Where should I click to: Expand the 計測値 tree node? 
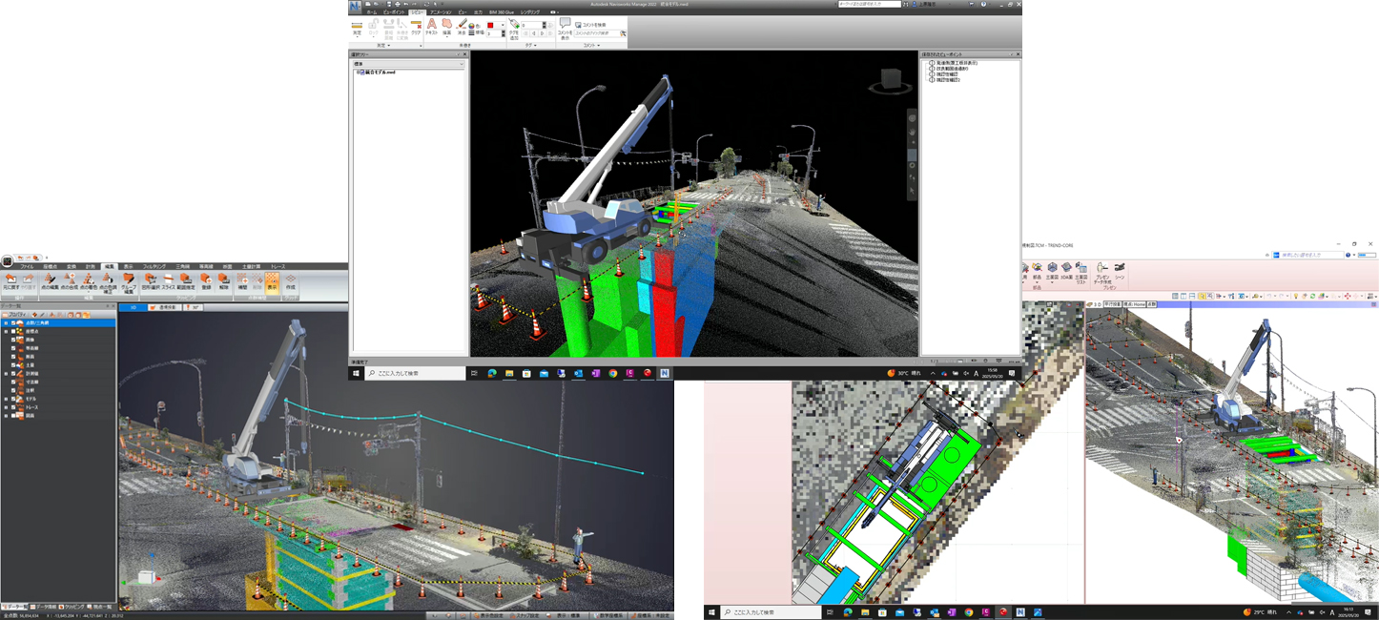[x=6, y=374]
